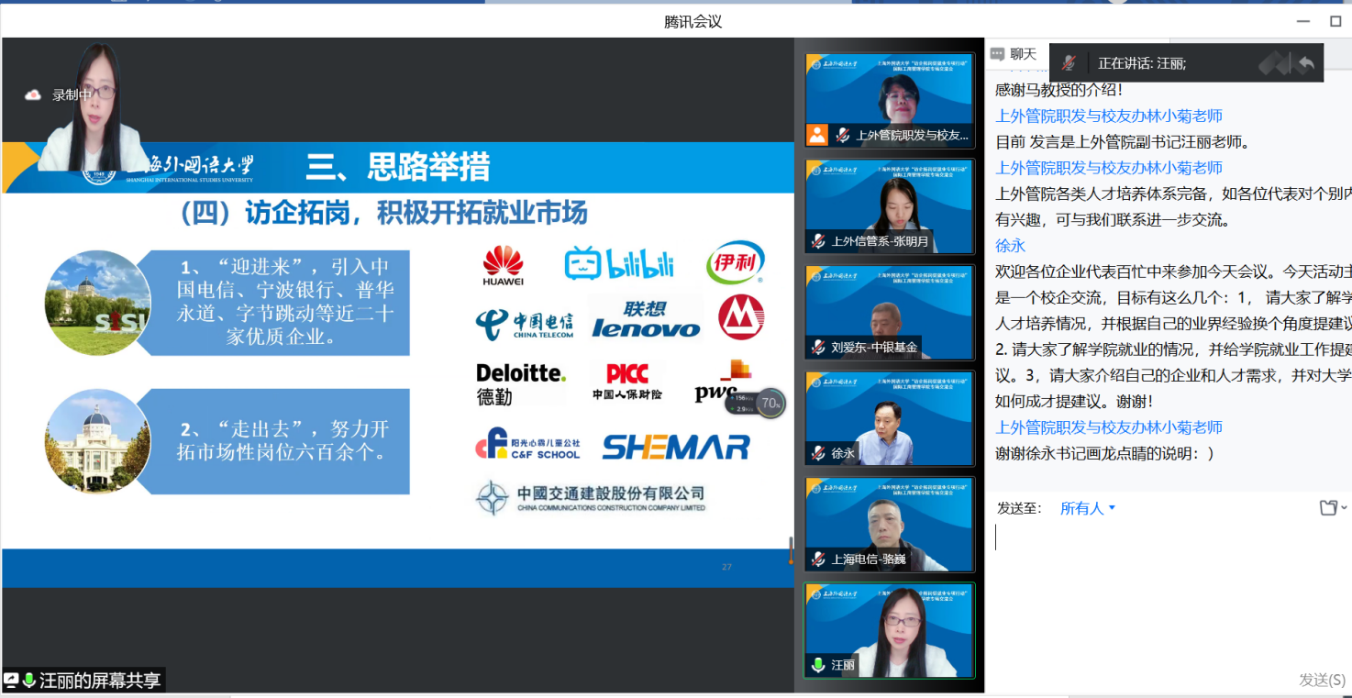Click screen share icon next to 汪丽的屏幕共享

(x=11, y=680)
